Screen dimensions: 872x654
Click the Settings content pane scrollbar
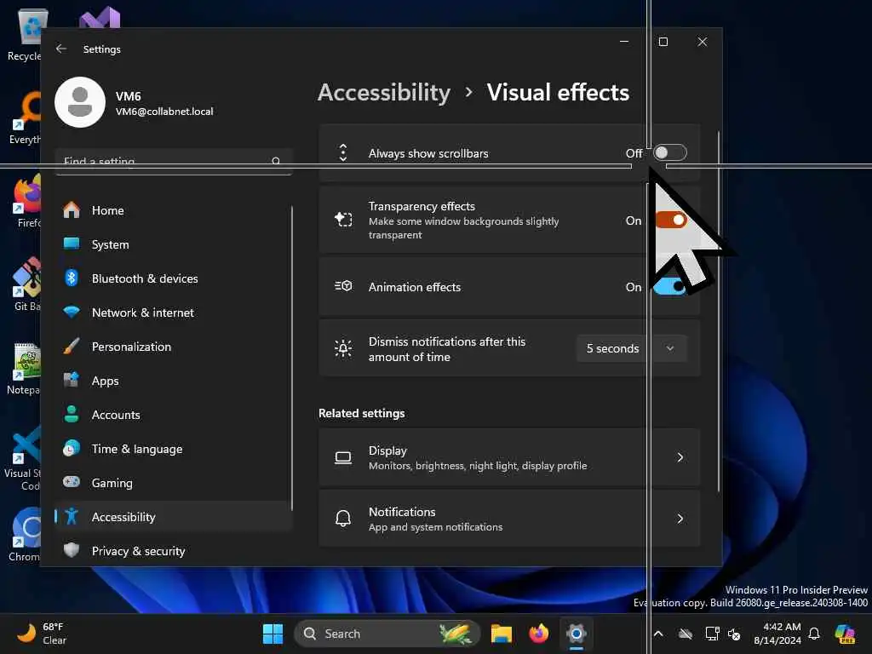(x=719, y=312)
